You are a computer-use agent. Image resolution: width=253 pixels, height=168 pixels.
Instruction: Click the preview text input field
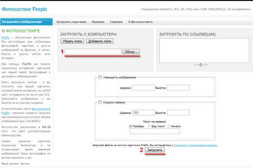click(x=155, y=131)
